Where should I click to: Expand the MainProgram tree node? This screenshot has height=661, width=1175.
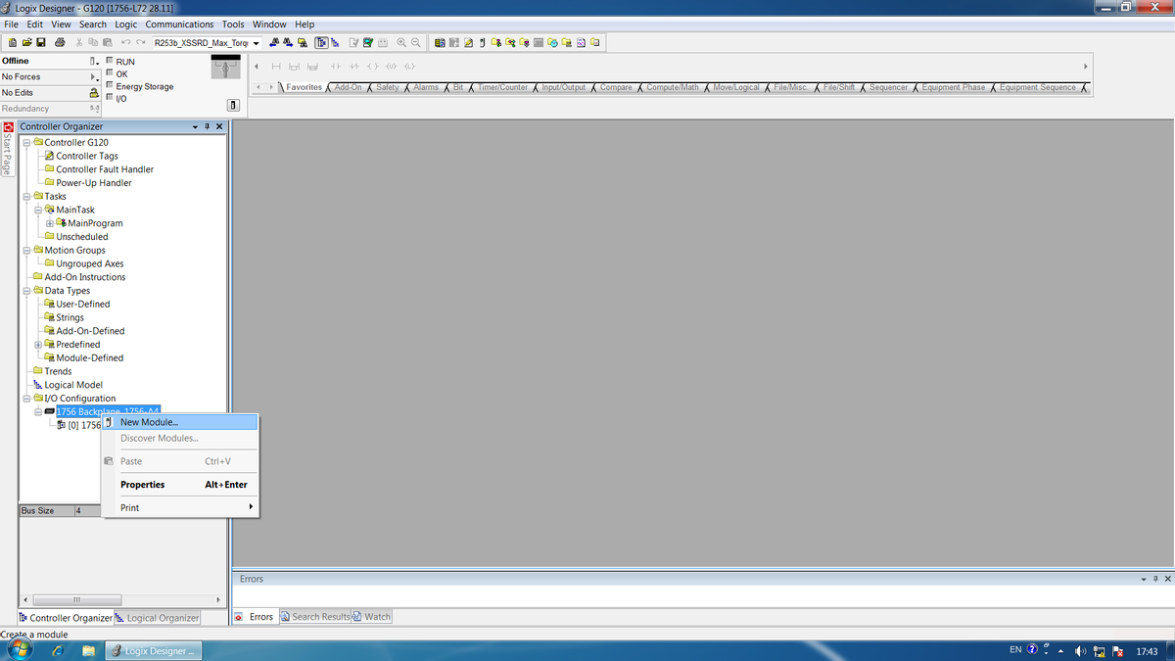point(50,223)
